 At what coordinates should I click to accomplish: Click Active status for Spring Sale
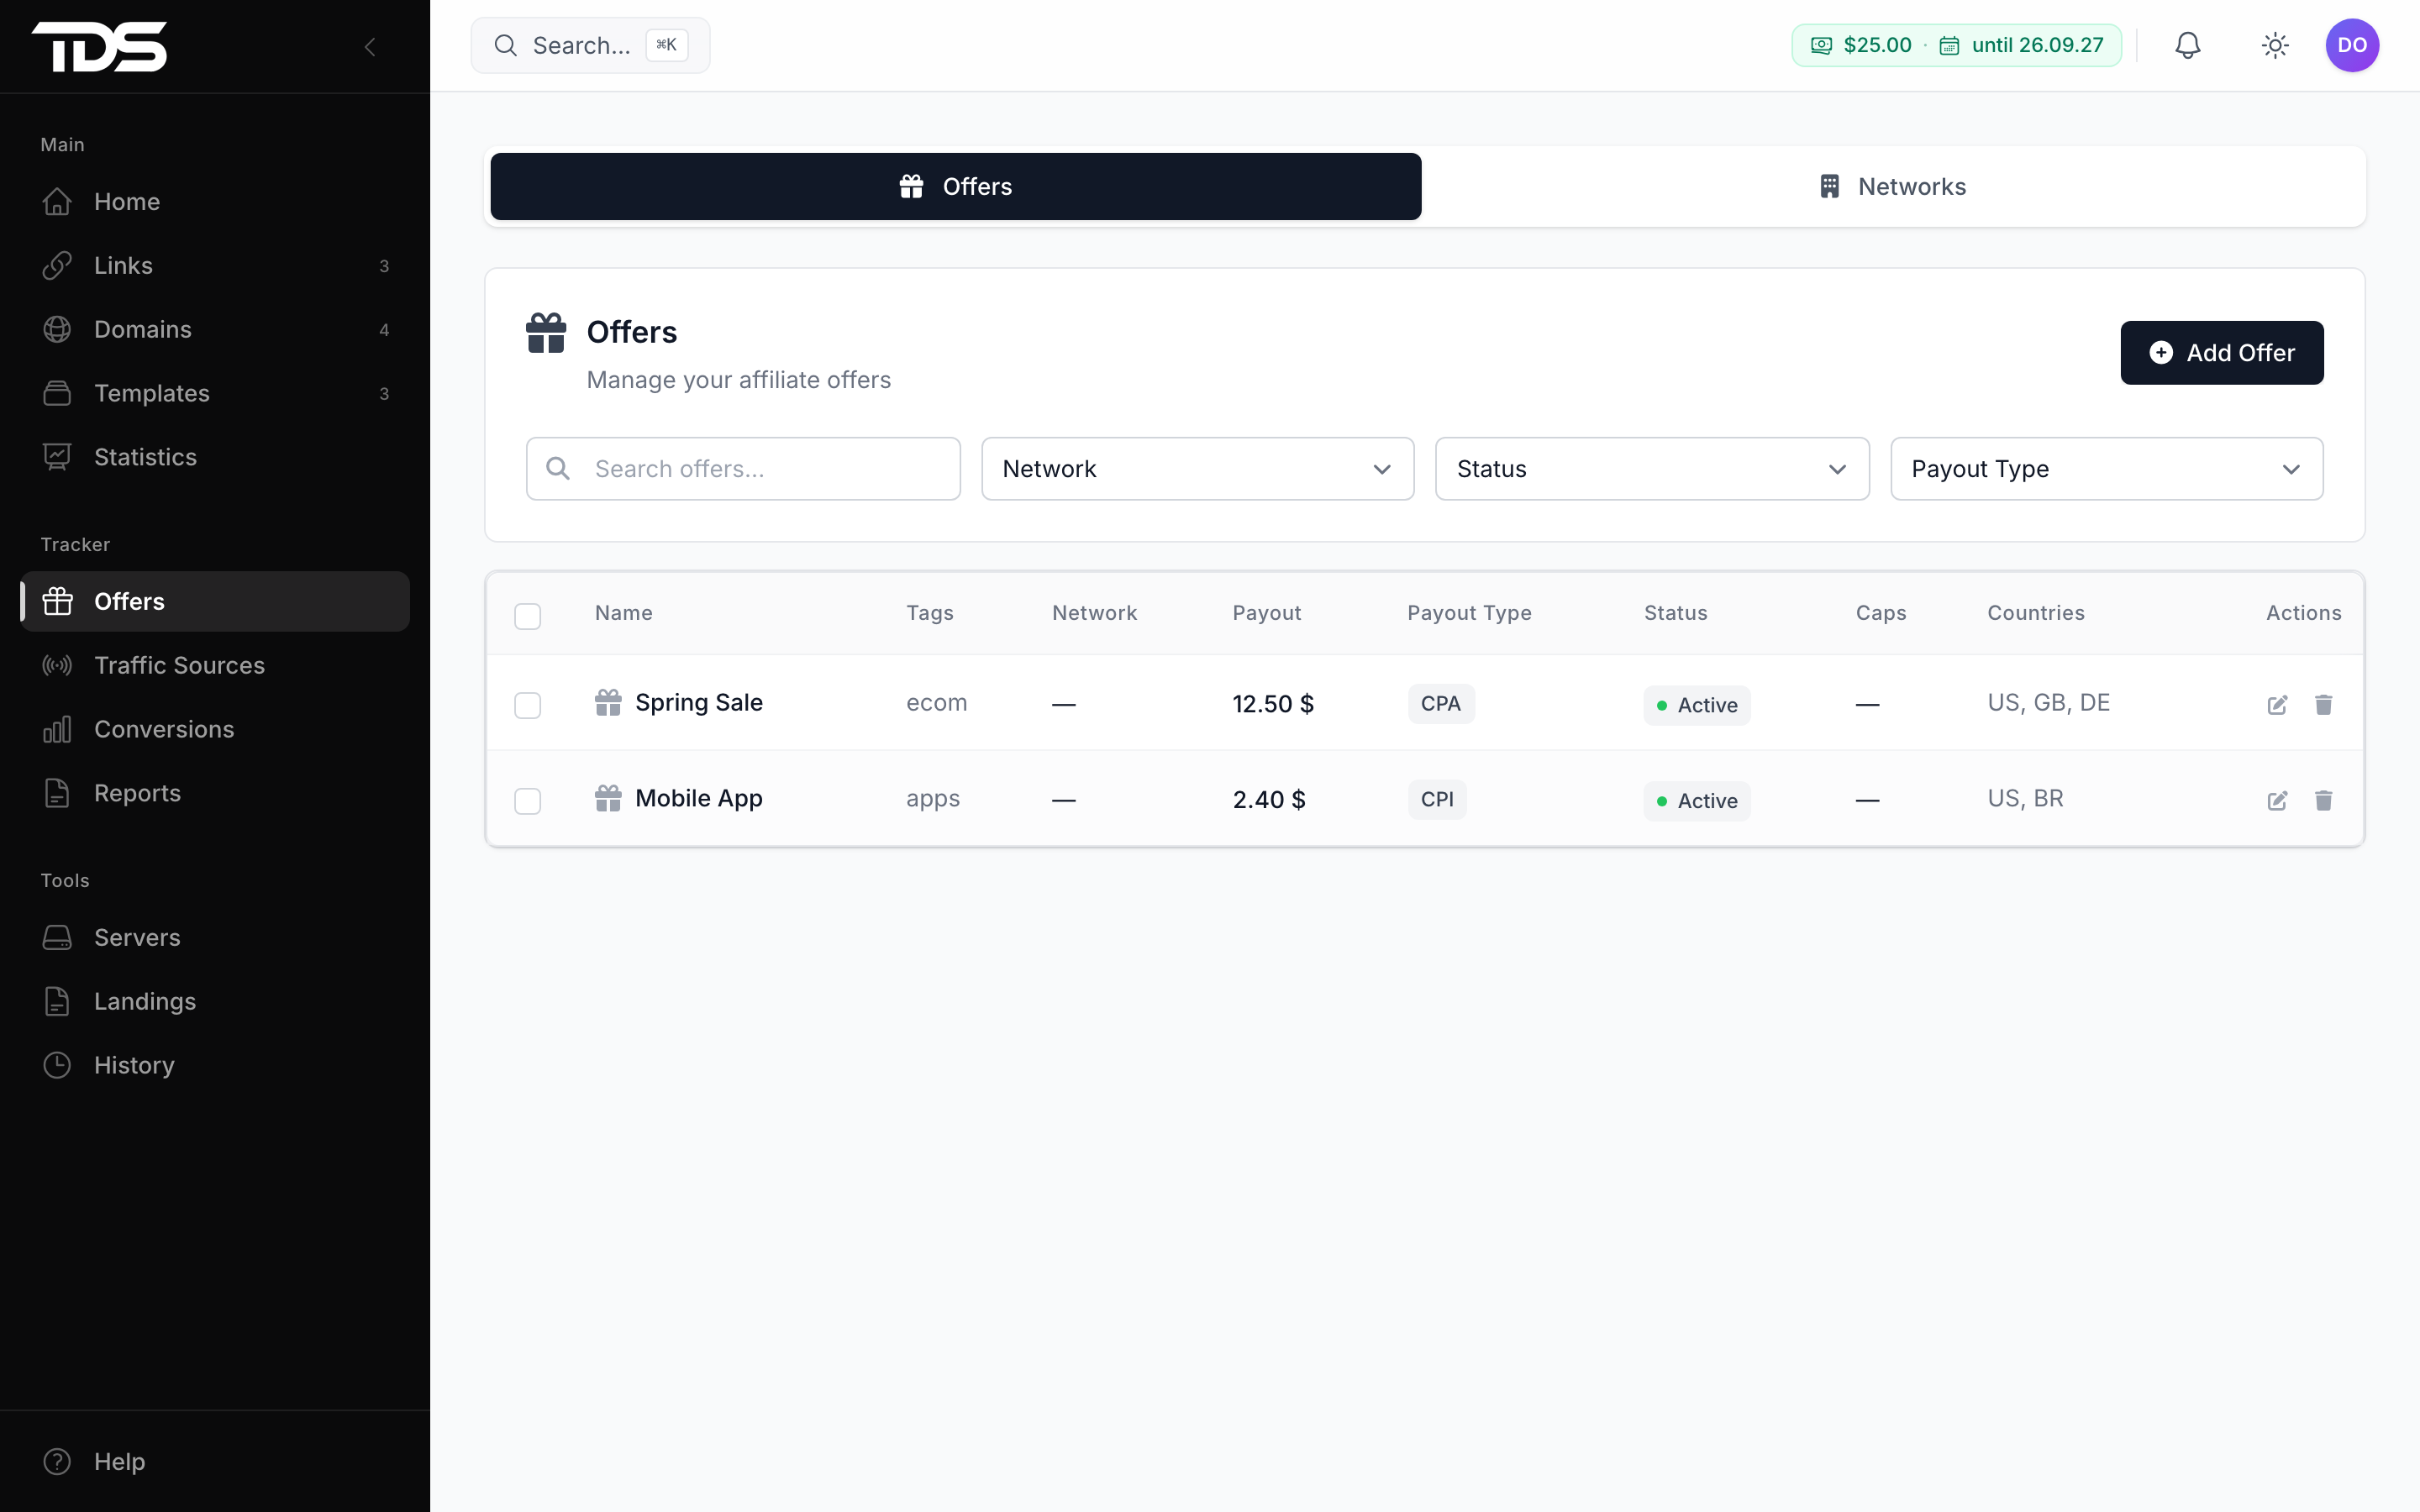[x=1696, y=705]
